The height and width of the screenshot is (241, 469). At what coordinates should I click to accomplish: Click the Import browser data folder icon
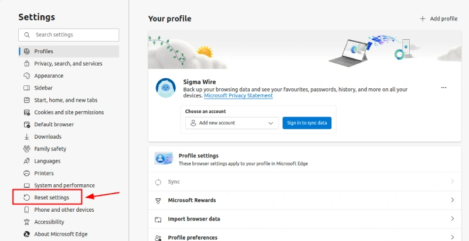[158, 219]
